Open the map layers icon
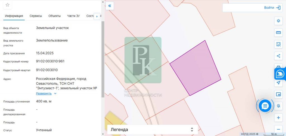This screenshot has height=136, width=286. (278, 21)
